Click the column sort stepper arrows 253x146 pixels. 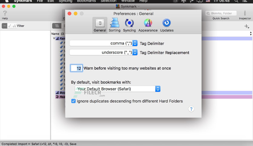(251, 33)
